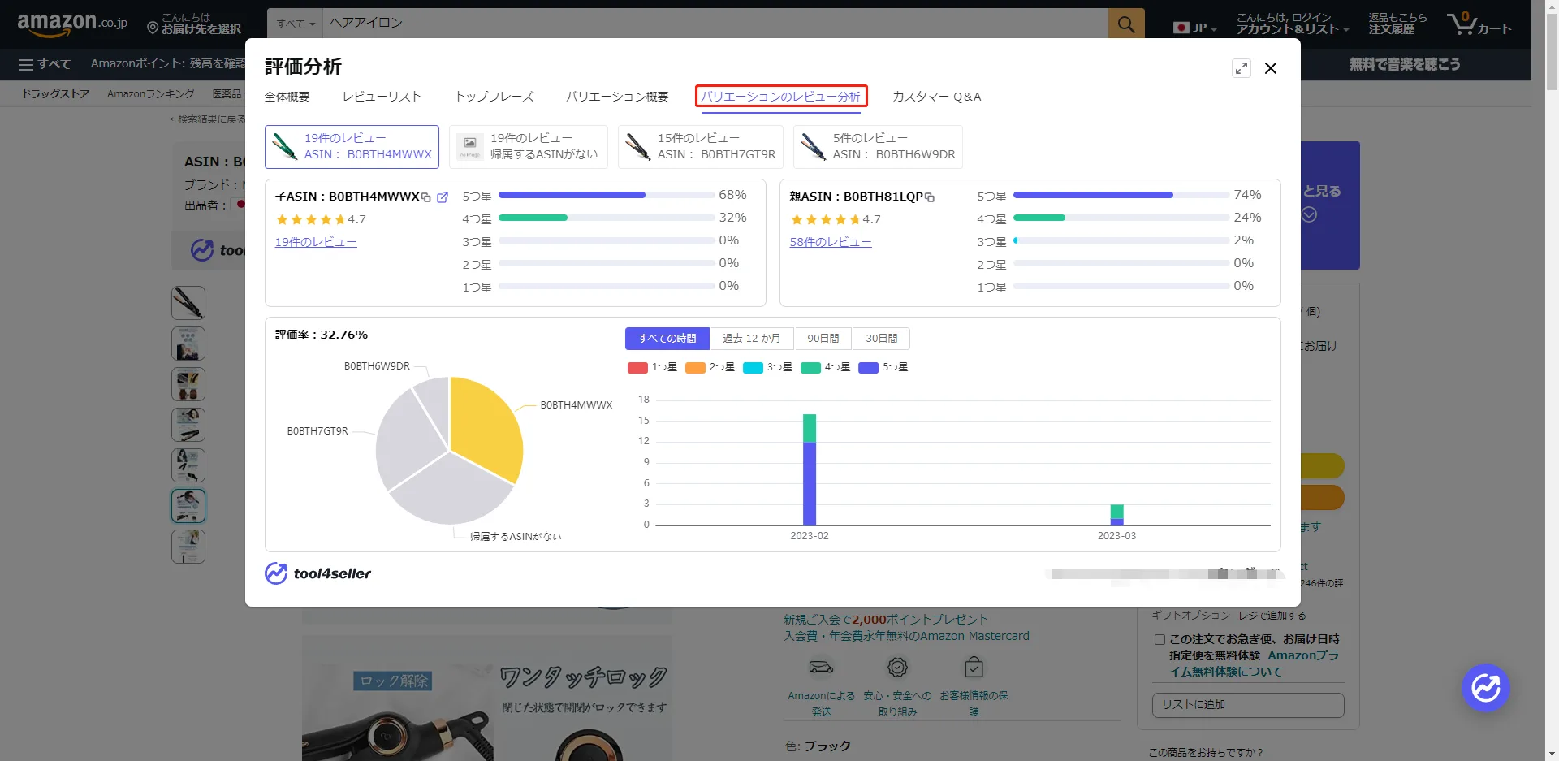
Task: Switch to the 全体概要 tab
Action: 287,97
